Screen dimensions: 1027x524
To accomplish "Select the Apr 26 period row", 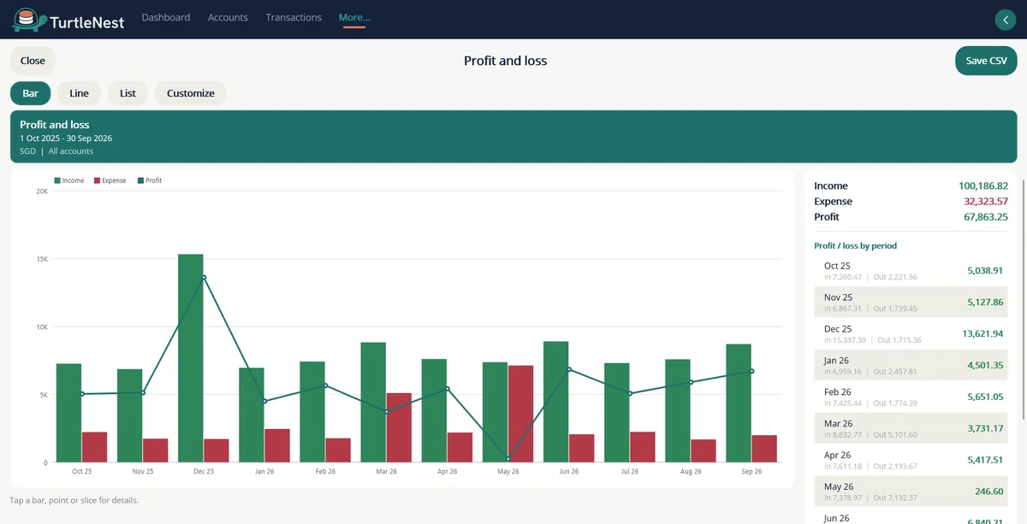I will [x=911, y=460].
